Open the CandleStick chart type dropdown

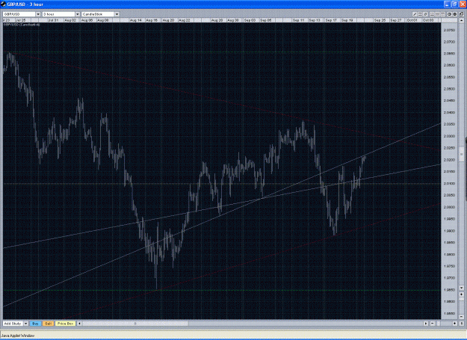(x=117, y=14)
